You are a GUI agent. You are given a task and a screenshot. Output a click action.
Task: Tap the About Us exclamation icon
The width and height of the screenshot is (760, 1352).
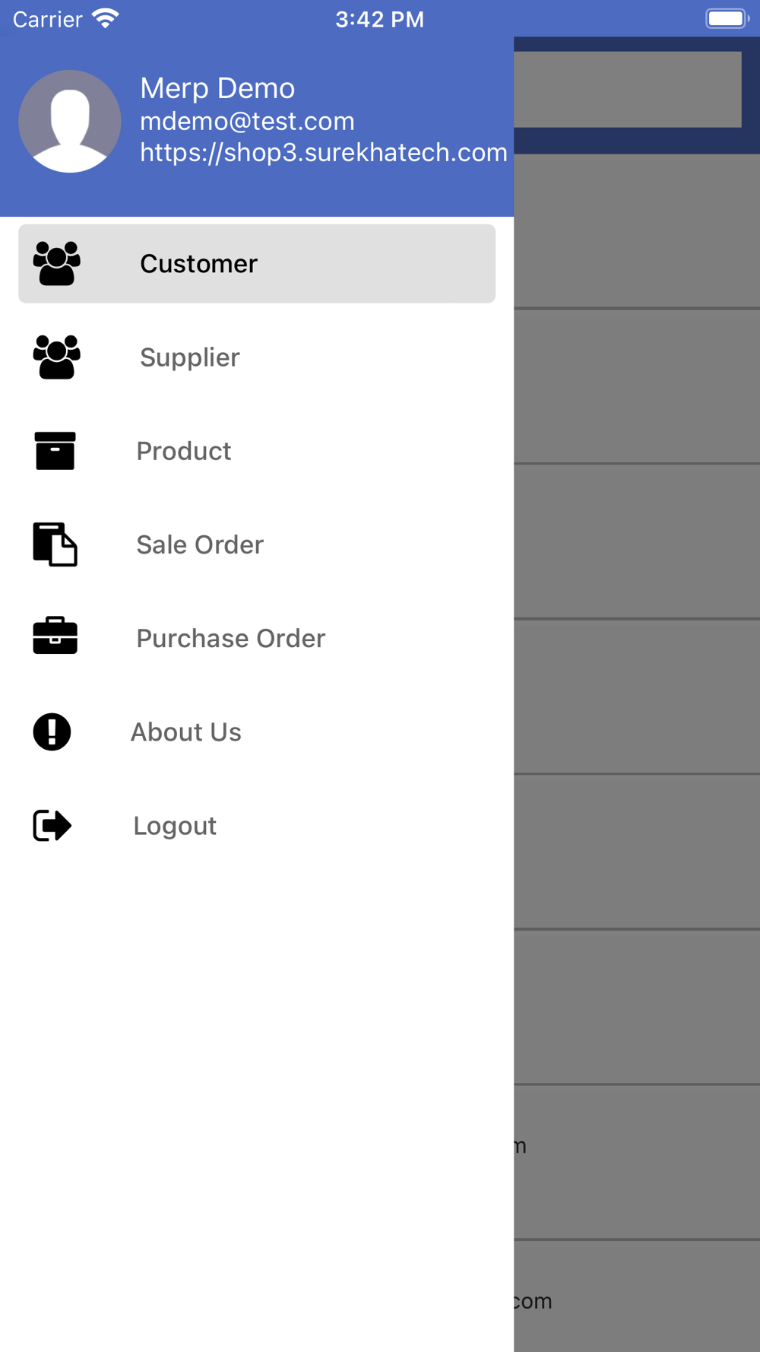52,732
